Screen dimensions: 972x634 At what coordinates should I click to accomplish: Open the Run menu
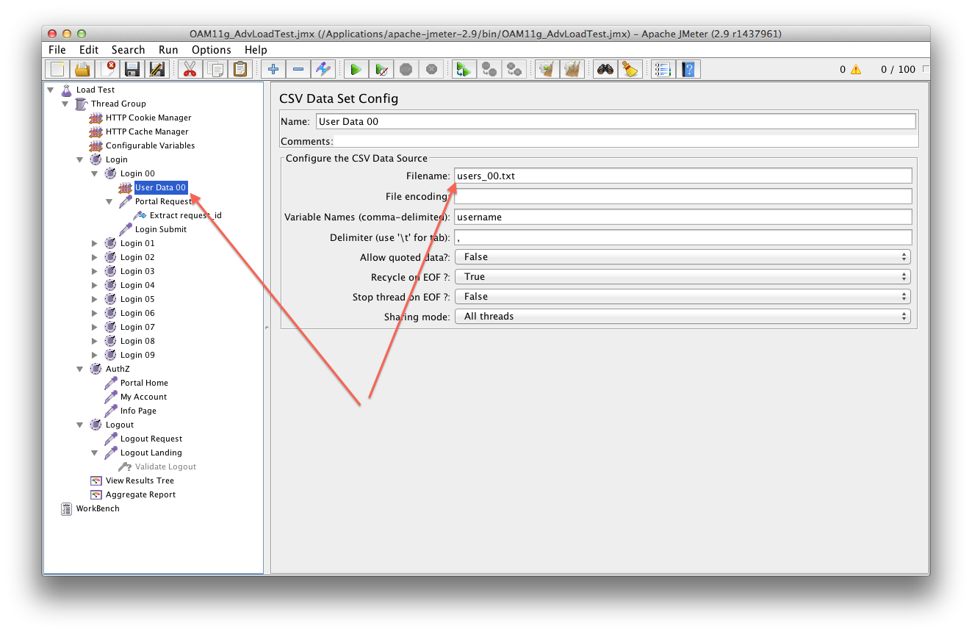click(x=168, y=50)
